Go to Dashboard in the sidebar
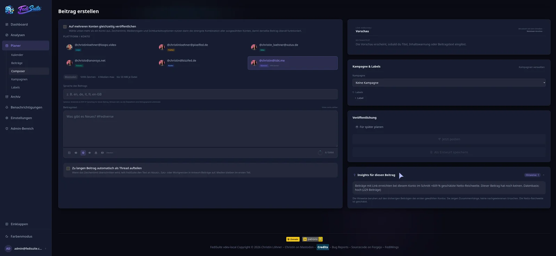Image resolution: width=556 pixels, height=256 pixels. (26, 25)
